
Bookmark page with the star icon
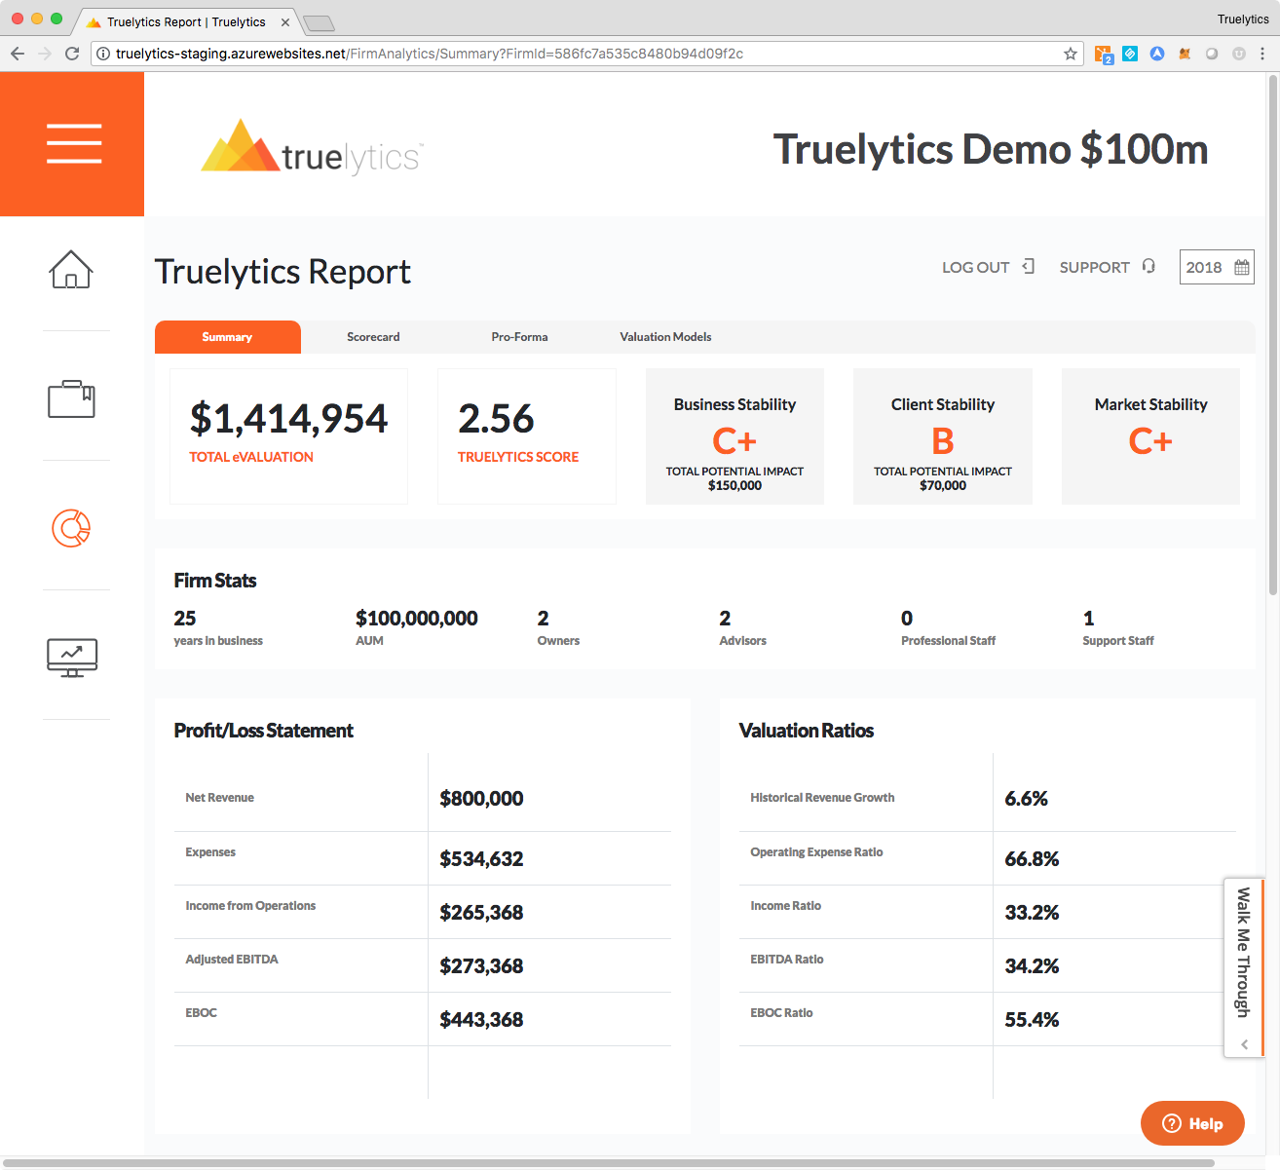1071,54
